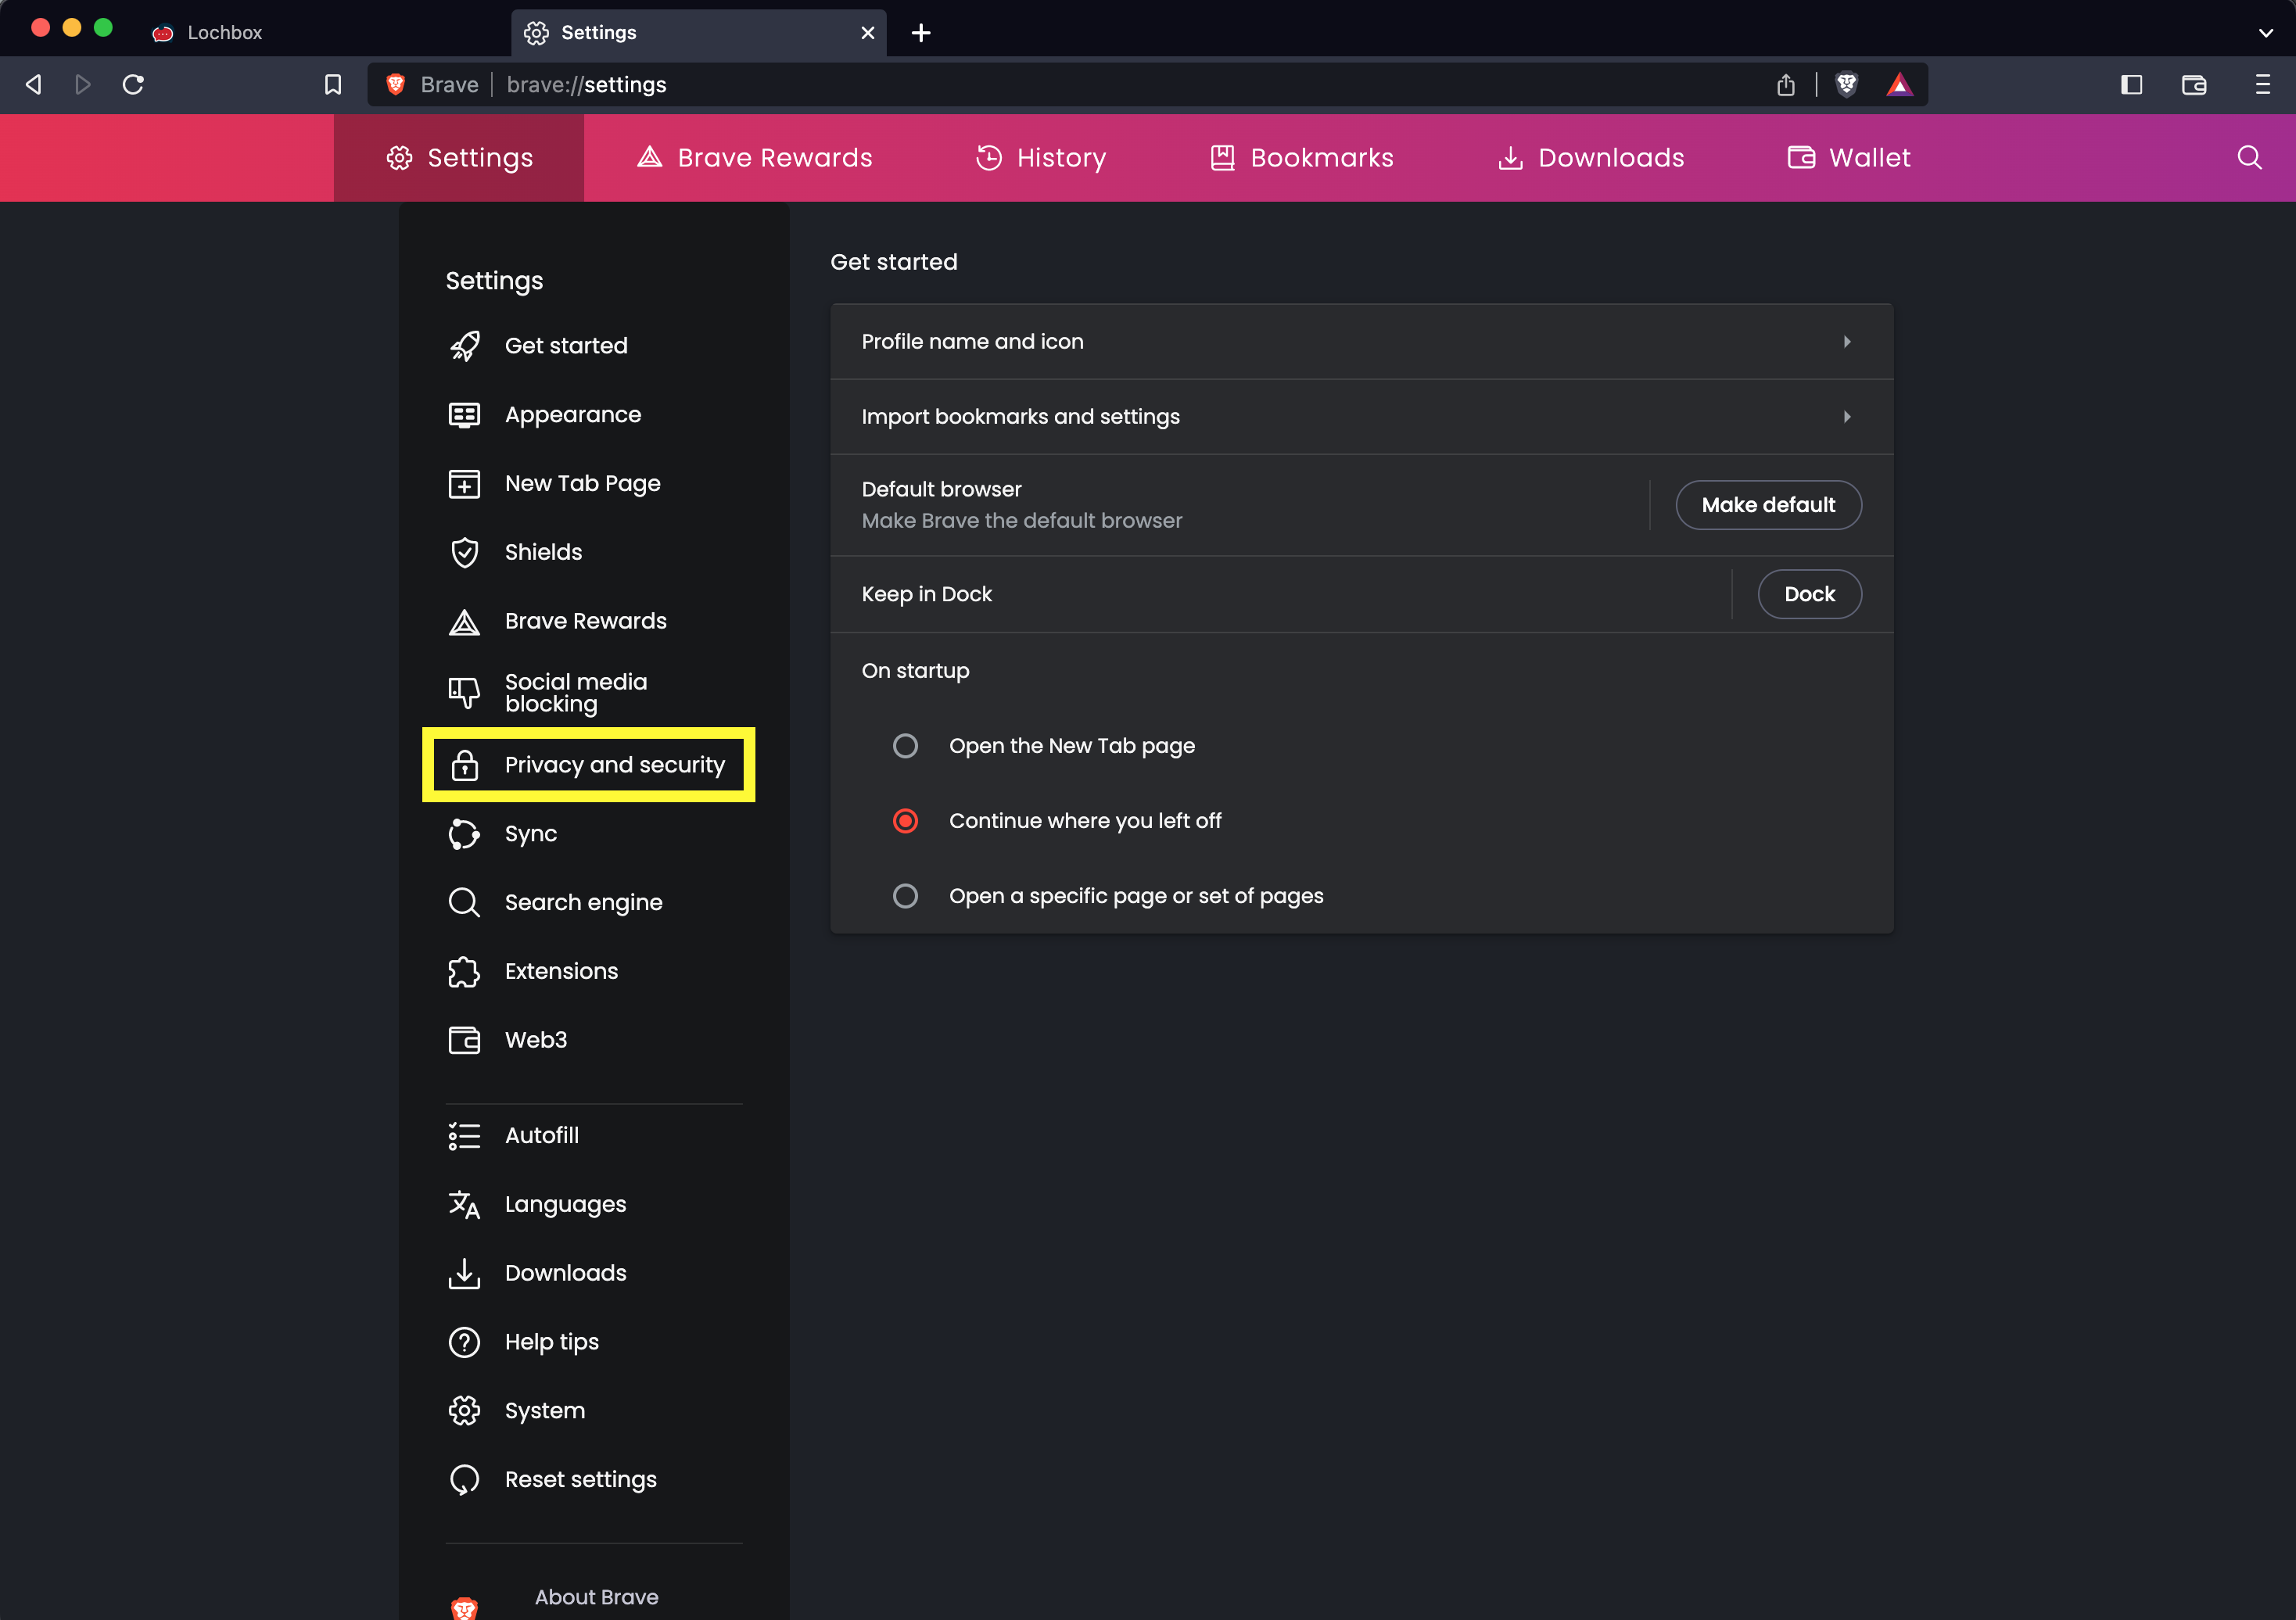This screenshot has height=1620, width=2296.
Task: Switch to the History top tab
Action: point(1041,158)
